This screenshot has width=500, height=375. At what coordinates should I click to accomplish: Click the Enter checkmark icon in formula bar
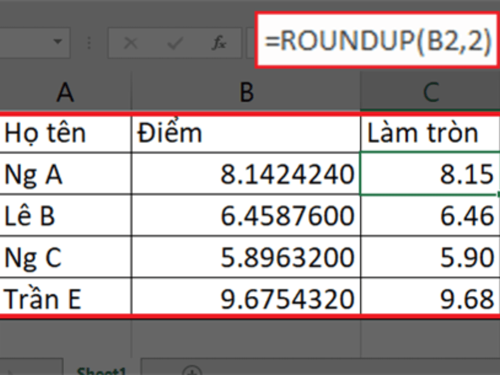coord(174,43)
